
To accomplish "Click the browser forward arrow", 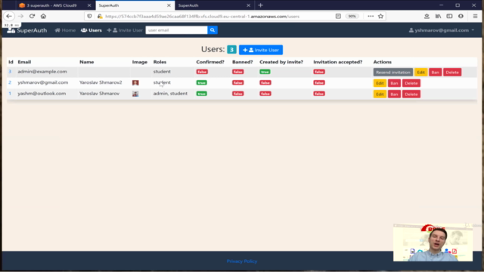I will coord(20,16).
